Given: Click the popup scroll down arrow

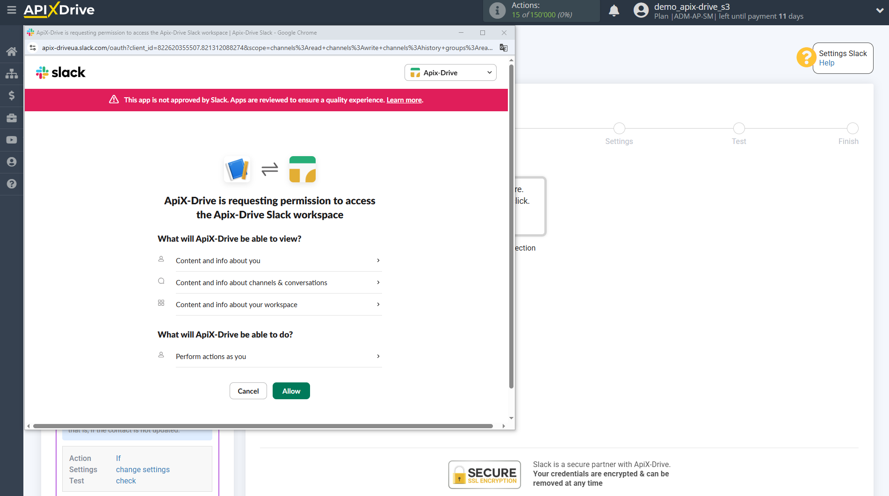Looking at the screenshot, I should [x=511, y=418].
